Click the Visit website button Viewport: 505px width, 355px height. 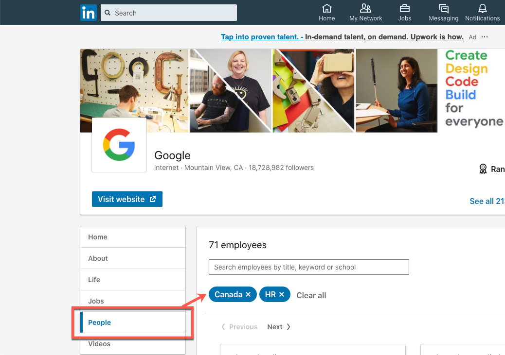127,199
